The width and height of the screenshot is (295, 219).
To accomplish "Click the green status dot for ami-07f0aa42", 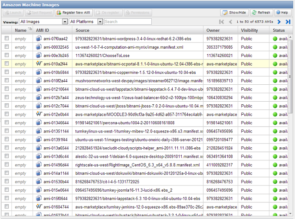I will tap(275, 39).
